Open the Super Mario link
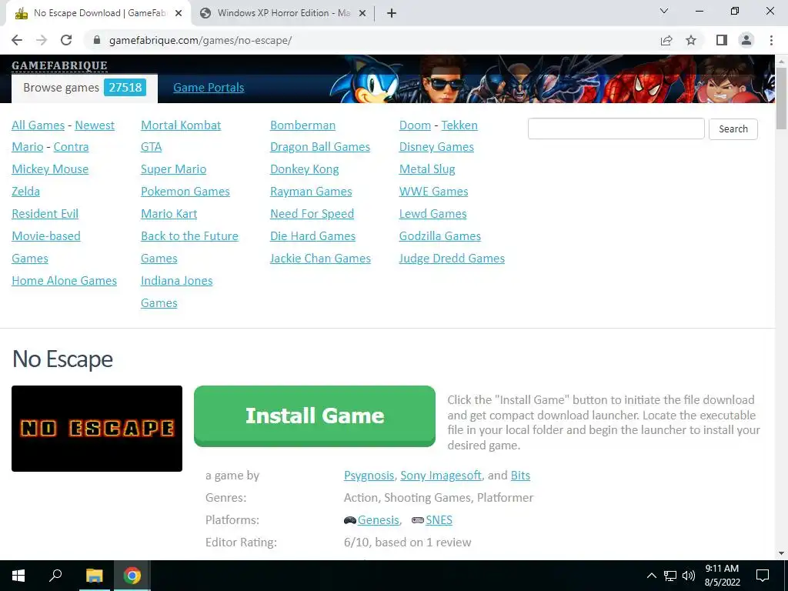This screenshot has width=788, height=591. tap(173, 169)
